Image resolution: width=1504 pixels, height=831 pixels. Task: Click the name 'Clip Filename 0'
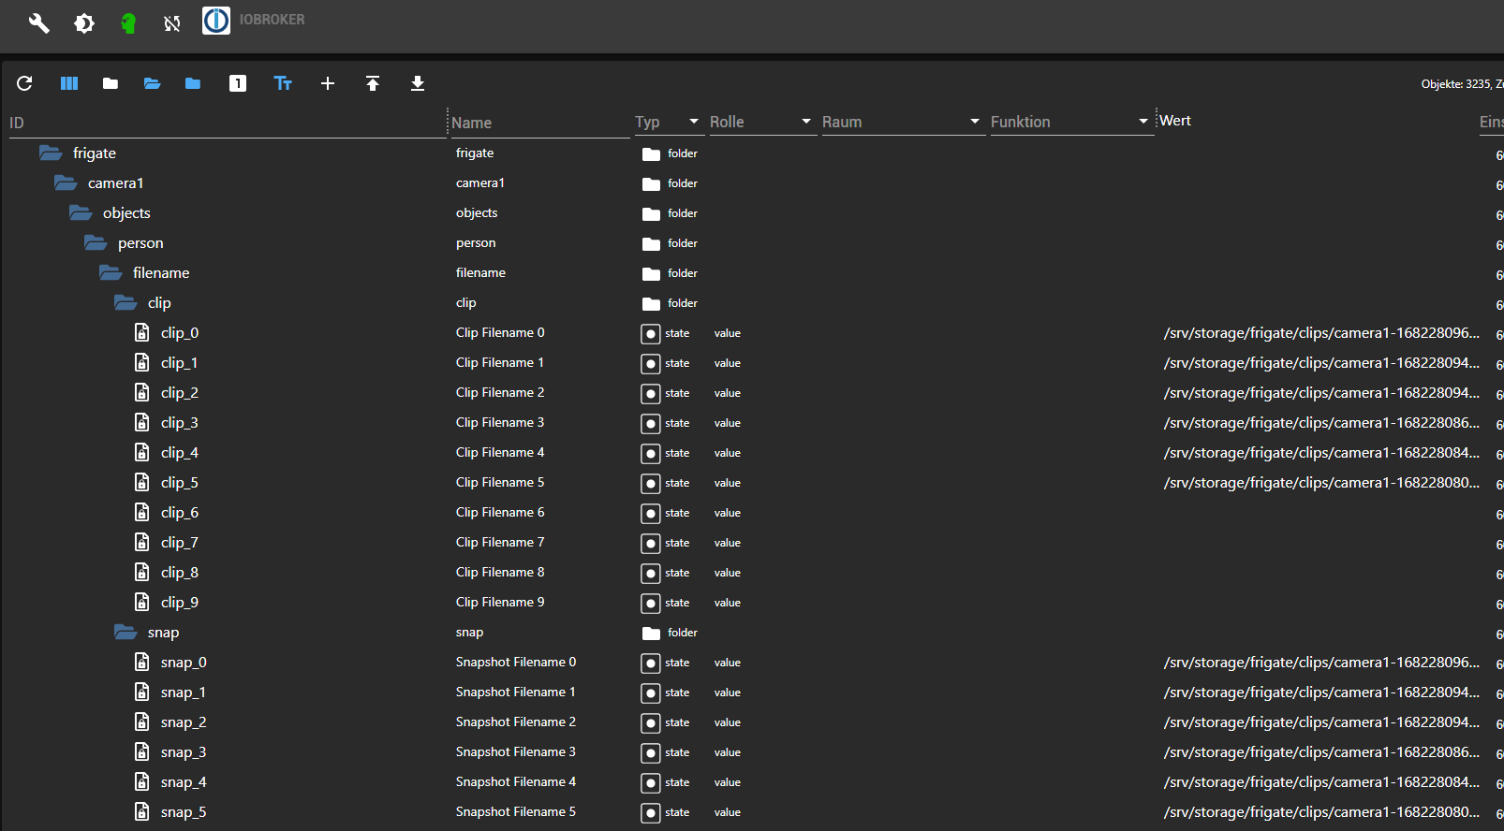click(x=500, y=332)
